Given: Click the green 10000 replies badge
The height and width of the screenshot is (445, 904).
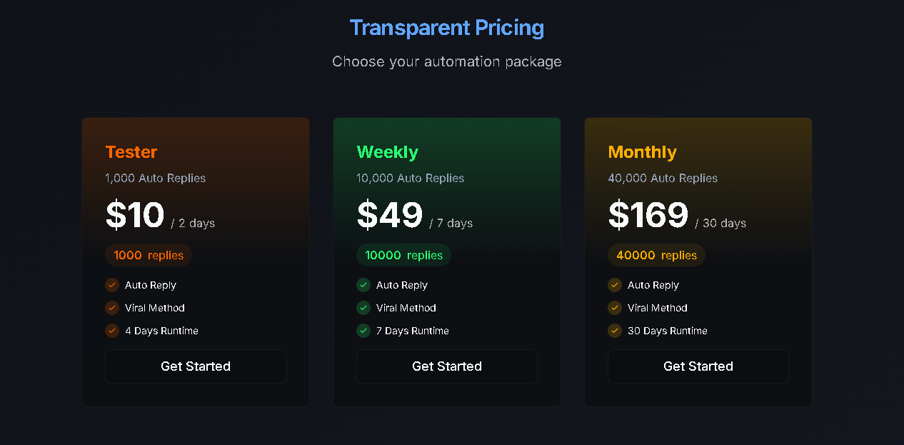Looking at the screenshot, I should click(403, 255).
